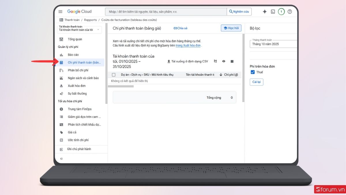This screenshot has height=195, width=346.
Task: Click the Phân tích chiết khấu percent icon
Action: [x=61, y=125]
